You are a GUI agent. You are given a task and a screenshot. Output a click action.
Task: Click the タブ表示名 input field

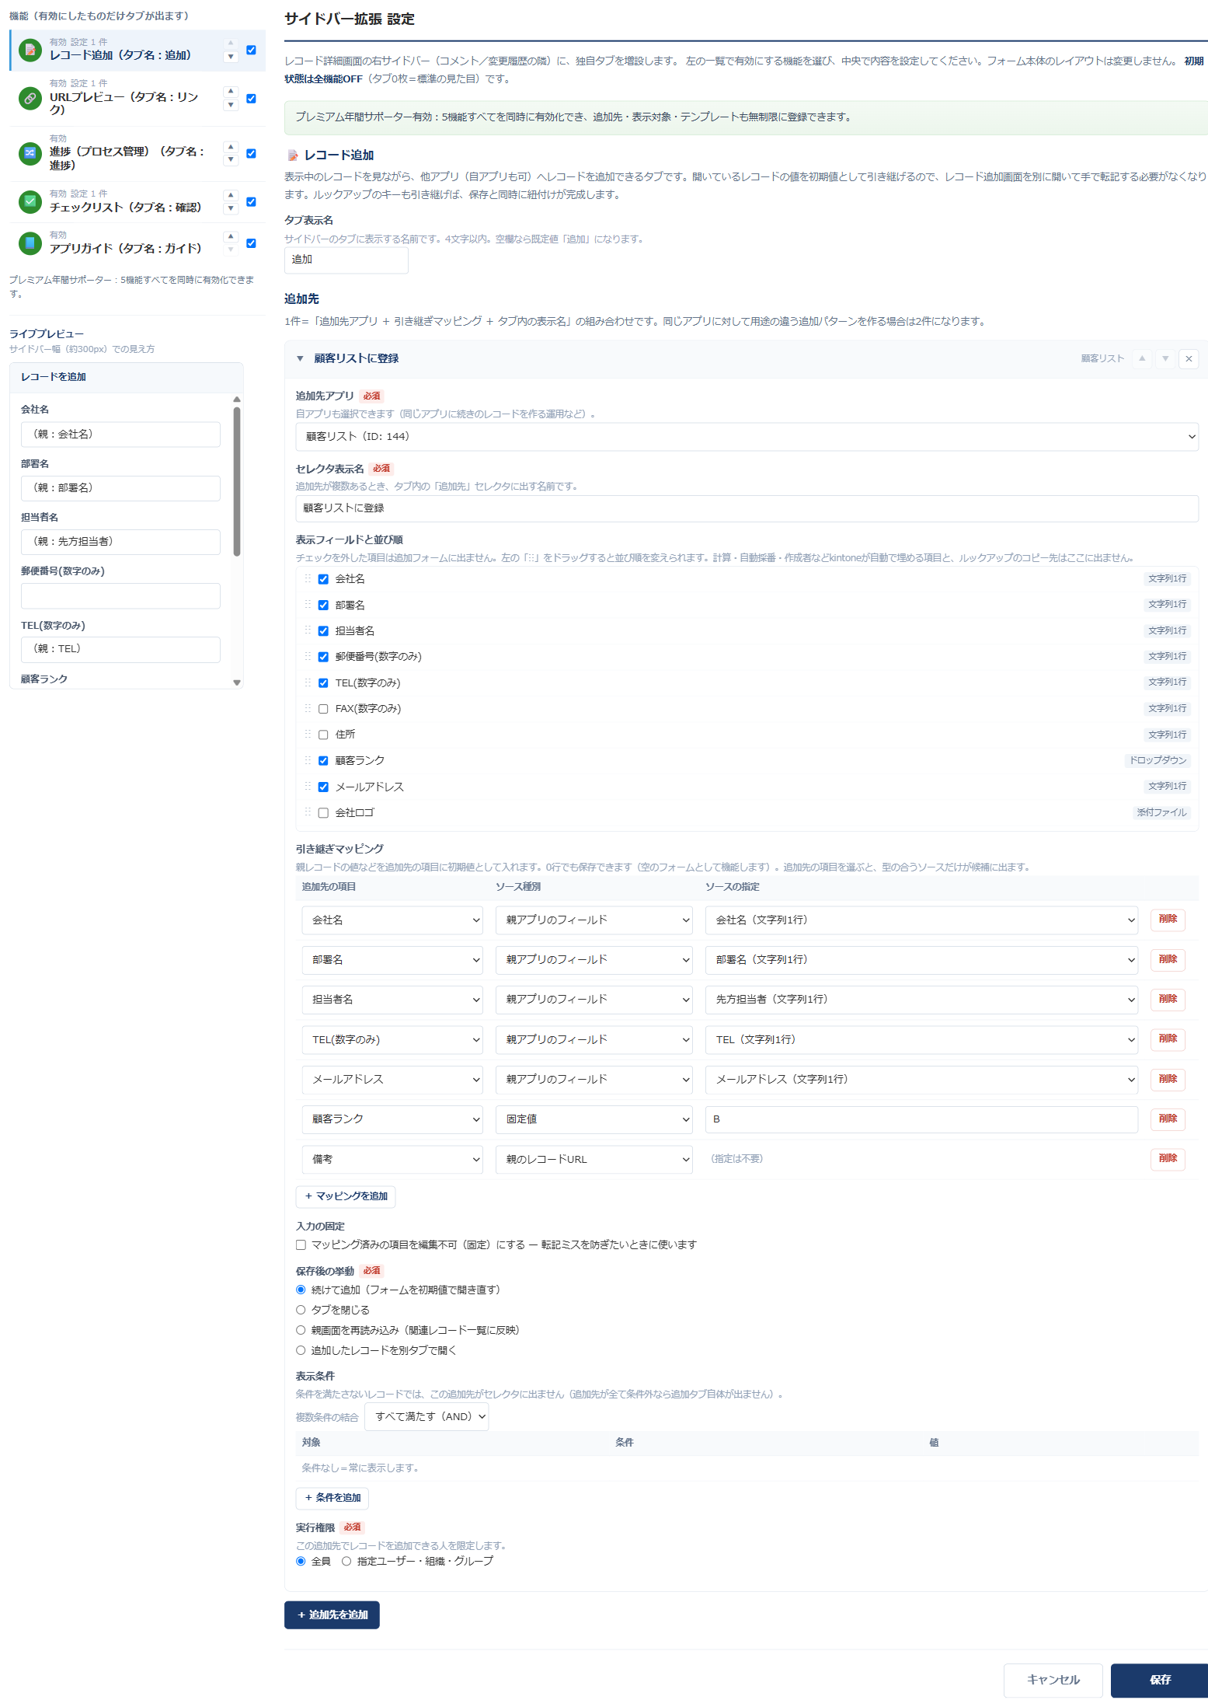pyautogui.click(x=346, y=260)
